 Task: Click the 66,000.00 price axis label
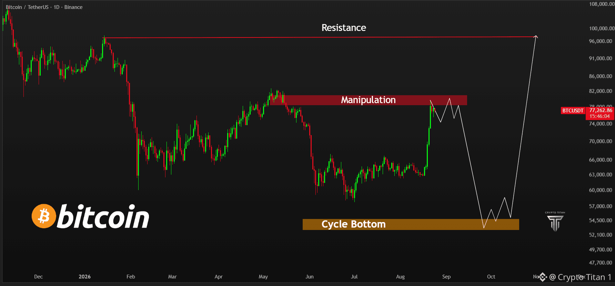(x=601, y=160)
